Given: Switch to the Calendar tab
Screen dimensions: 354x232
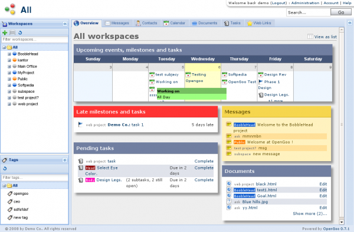Looking at the screenshot, I should tap(175, 23).
